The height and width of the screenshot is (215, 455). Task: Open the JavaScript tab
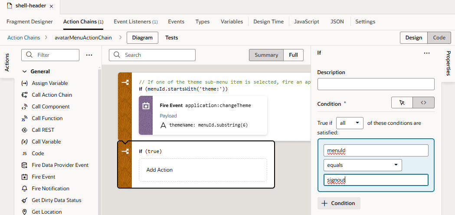pos(306,22)
